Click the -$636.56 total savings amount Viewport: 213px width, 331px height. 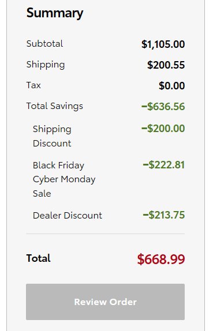click(x=163, y=106)
